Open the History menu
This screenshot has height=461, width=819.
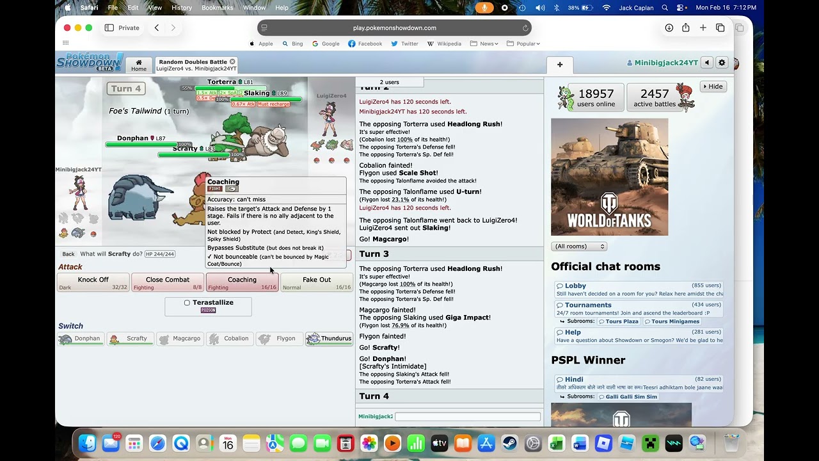[x=182, y=8]
